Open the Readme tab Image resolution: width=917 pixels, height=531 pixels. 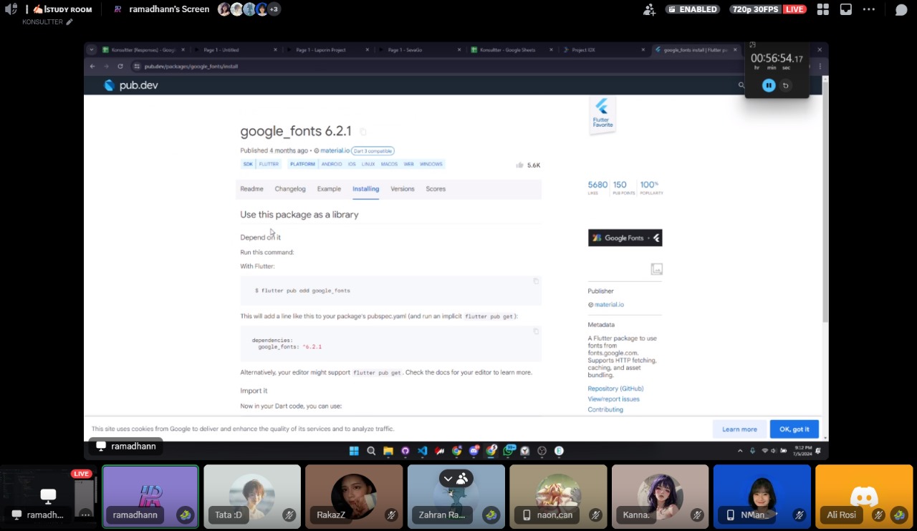[x=251, y=189]
